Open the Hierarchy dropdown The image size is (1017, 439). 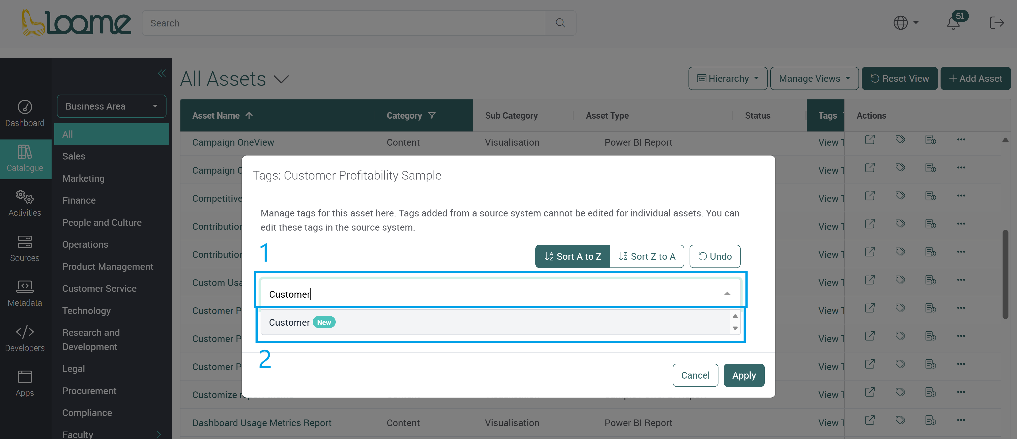[728, 79]
